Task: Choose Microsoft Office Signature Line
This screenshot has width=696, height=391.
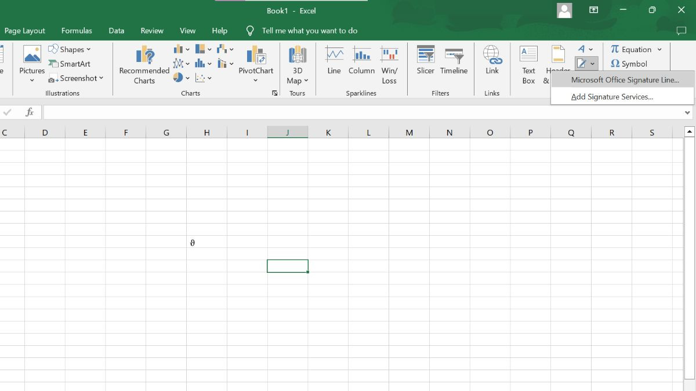Action: coord(622,80)
